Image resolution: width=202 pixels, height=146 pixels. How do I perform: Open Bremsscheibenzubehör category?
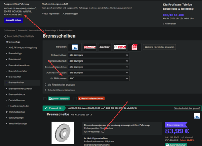click(20, 88)
